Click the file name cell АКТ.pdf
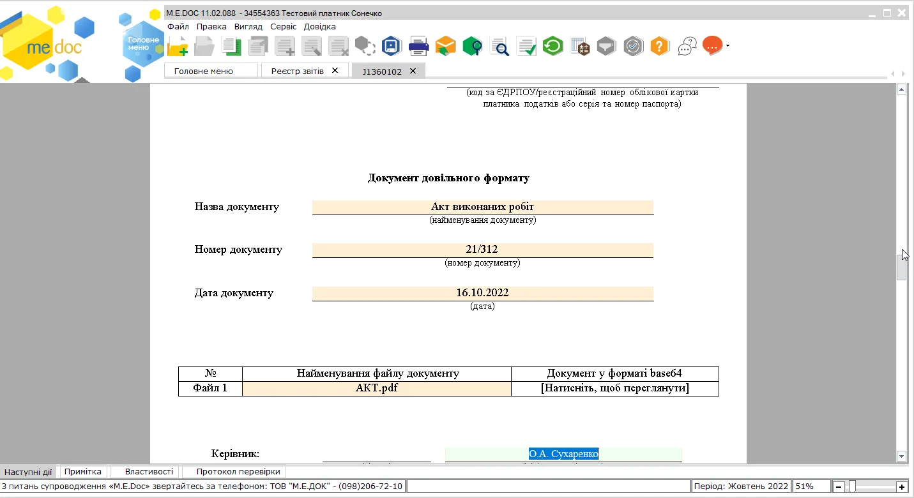The image size is (914, 498). pyautogui.click(x=377, y=388)
